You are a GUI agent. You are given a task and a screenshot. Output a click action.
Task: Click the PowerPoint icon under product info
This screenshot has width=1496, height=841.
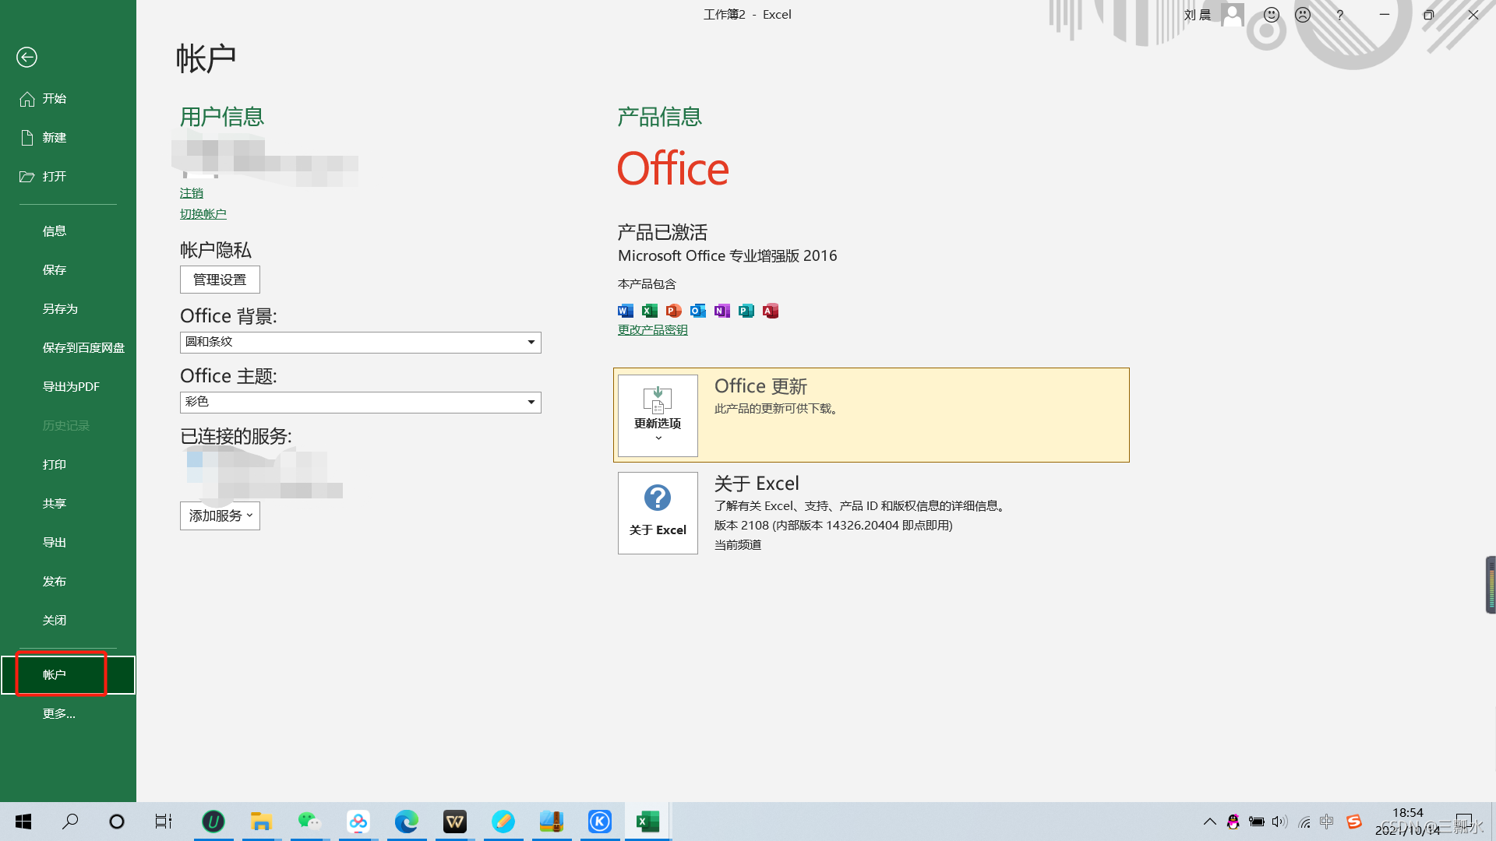tap(674, 311)
